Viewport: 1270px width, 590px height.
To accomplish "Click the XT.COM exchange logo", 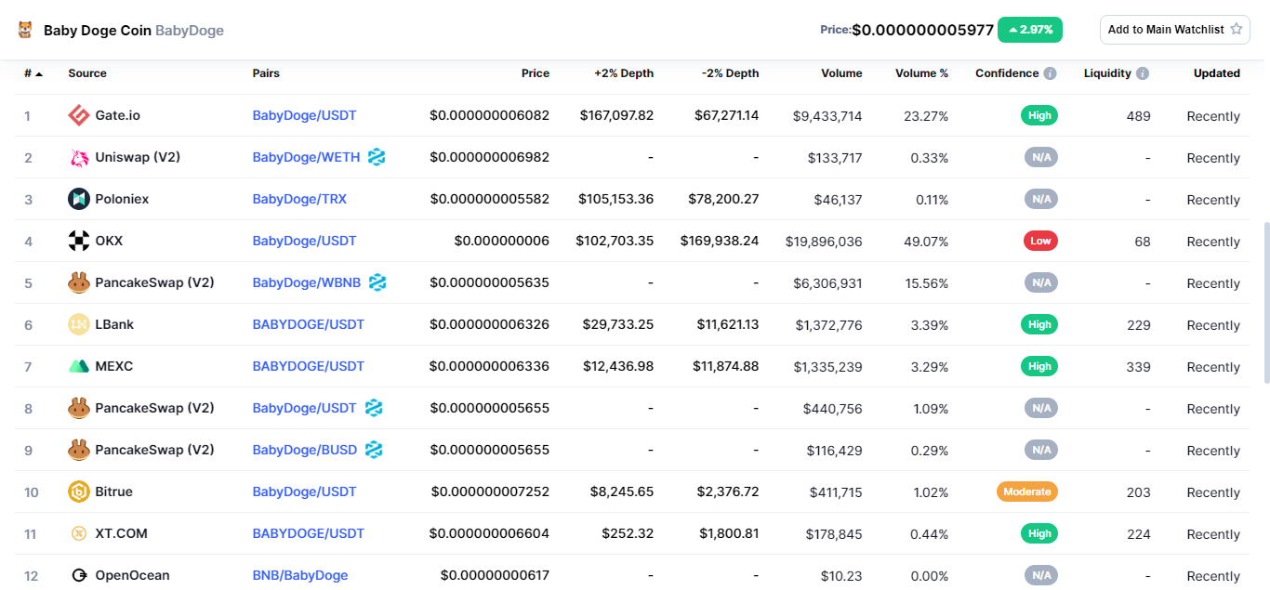I will coord(79,533).
